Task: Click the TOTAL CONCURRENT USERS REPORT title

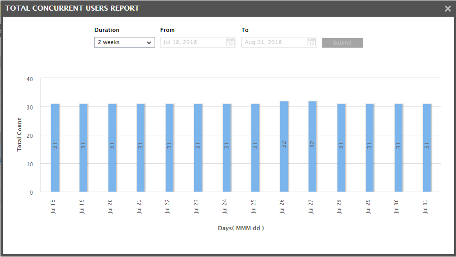Action: click(x=72, y=8)
